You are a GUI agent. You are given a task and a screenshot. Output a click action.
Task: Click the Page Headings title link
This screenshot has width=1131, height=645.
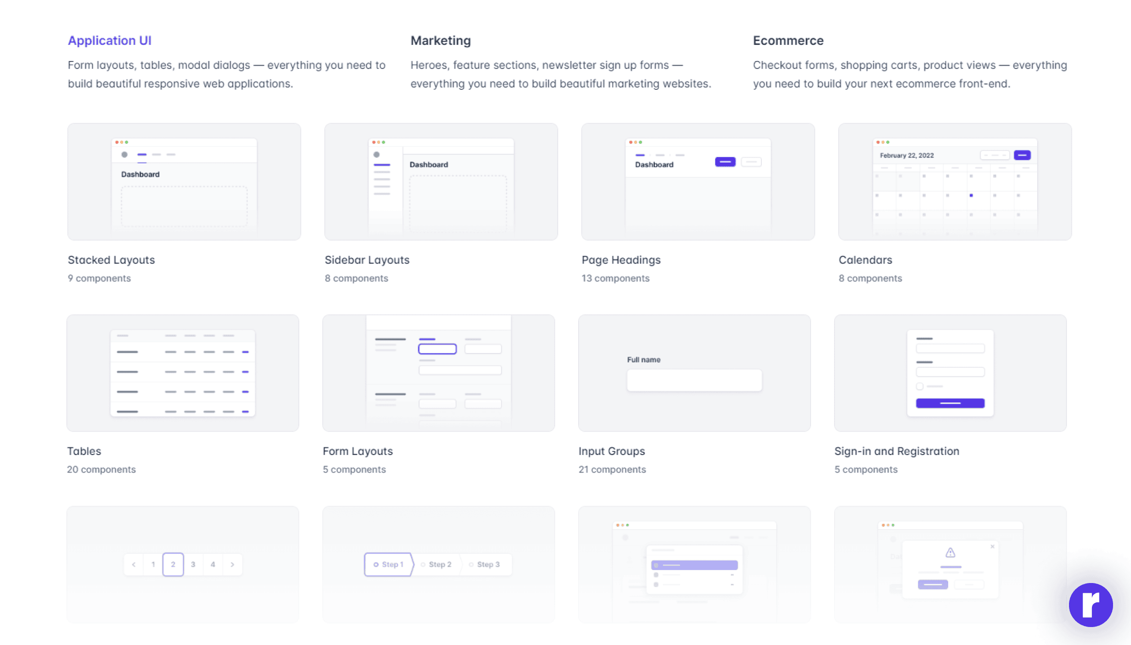click(621, 260)
